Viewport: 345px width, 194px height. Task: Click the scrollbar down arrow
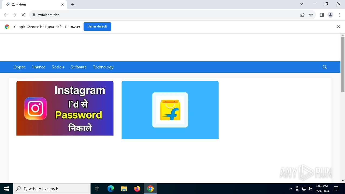coord(343,181)
